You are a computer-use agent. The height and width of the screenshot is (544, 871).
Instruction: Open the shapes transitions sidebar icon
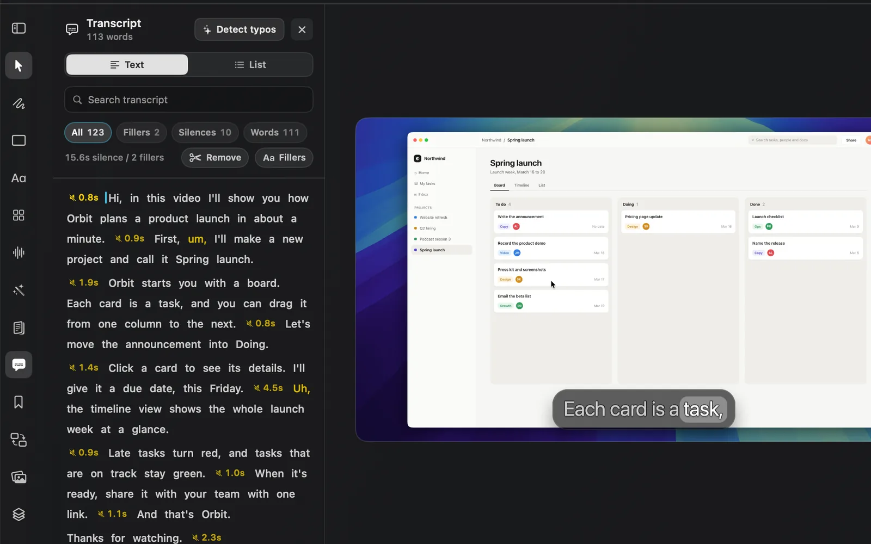(19, 440)
